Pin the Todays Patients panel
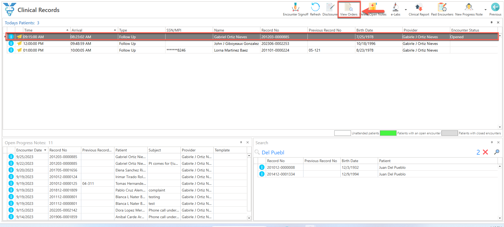The image size is (504, 227). (491, 23)
